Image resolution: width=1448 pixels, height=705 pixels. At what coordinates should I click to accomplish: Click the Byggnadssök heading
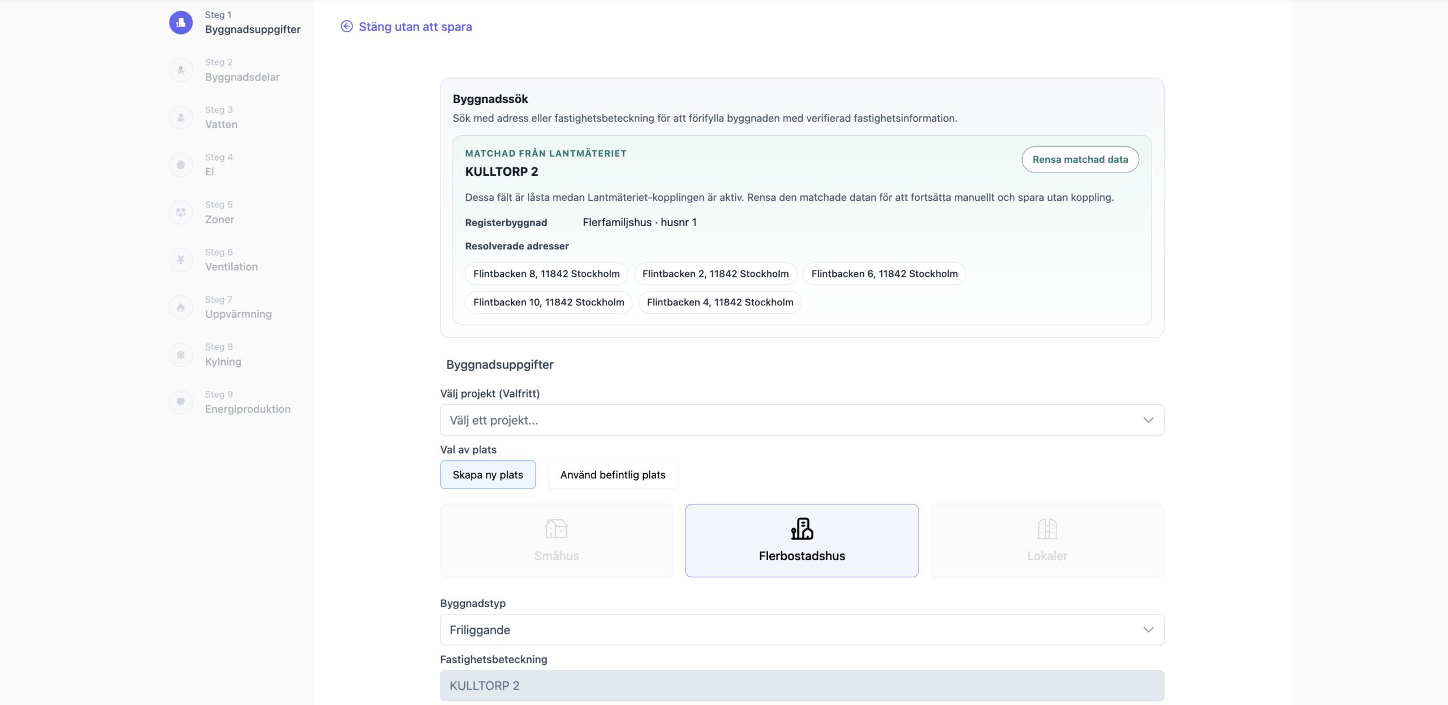490,99
